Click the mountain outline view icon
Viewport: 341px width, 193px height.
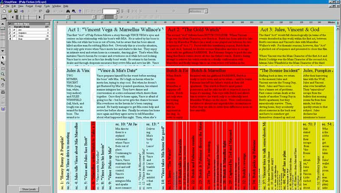4,17
